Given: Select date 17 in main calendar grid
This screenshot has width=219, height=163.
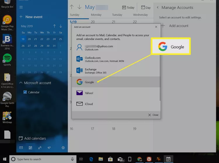Looking at the screenshot, I should (93, 129).
